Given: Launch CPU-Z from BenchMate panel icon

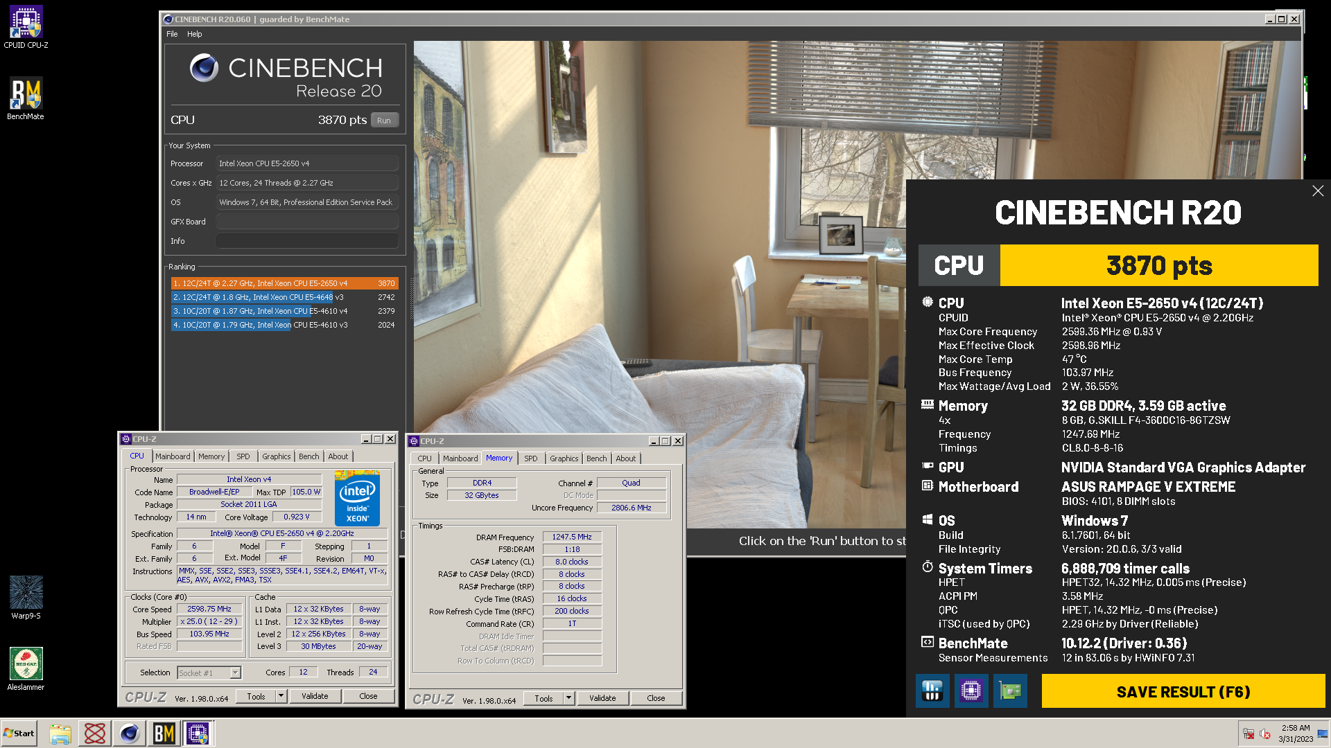Looking at the screenshot, I should click(971, 691).
